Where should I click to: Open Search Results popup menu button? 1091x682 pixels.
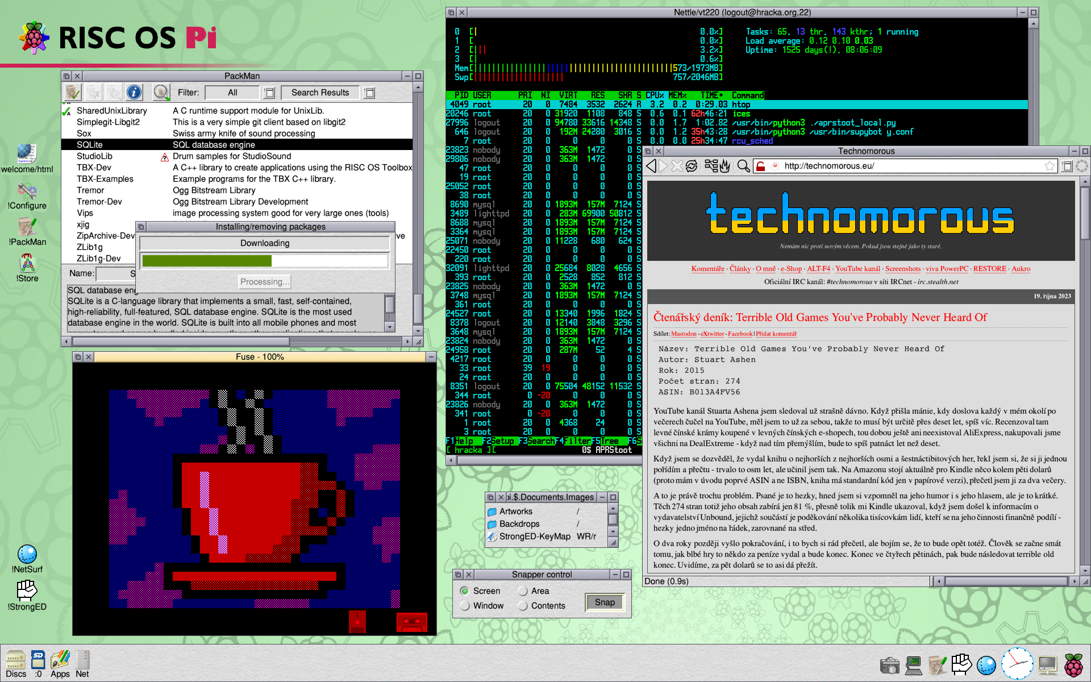tap(369, 93)
